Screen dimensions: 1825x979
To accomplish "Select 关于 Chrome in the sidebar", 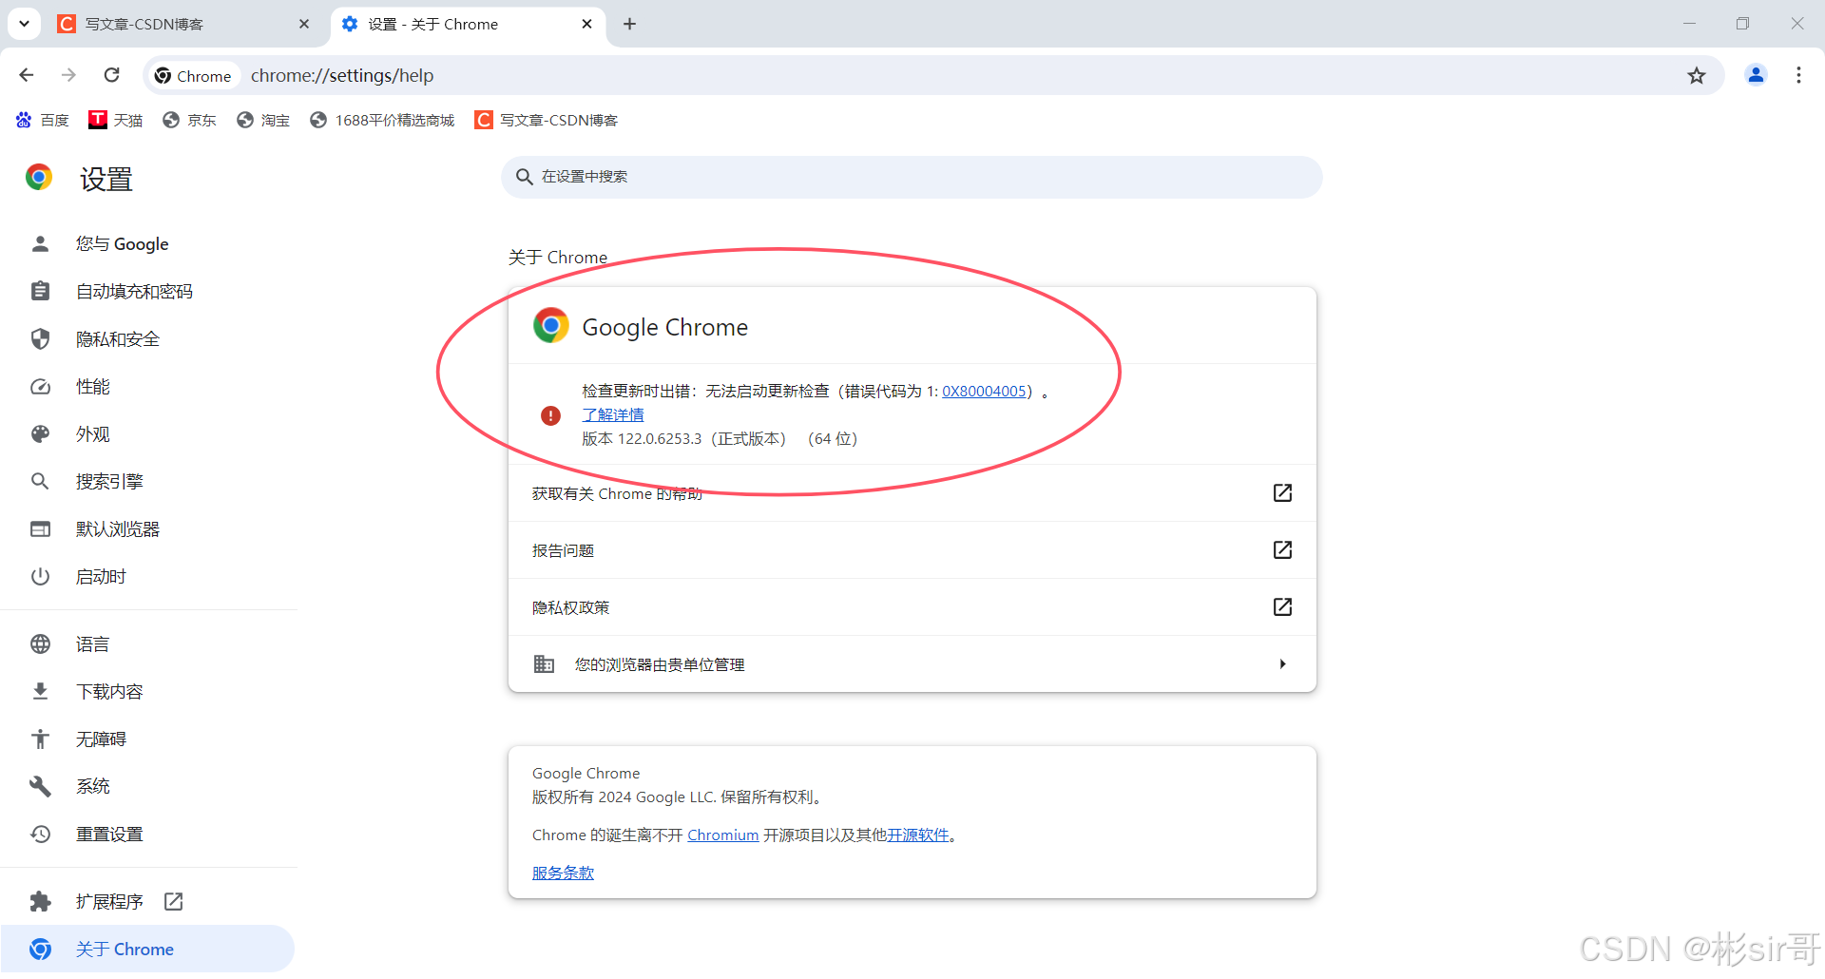I will click(x=147, y=950).
